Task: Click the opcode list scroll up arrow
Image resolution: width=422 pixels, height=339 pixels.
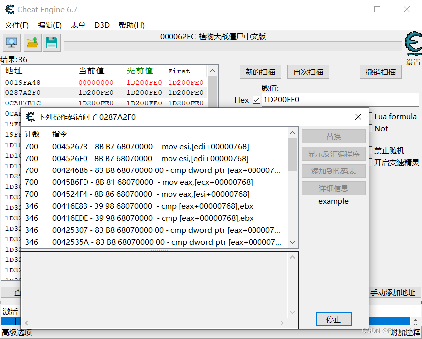Action: [293, 133]
